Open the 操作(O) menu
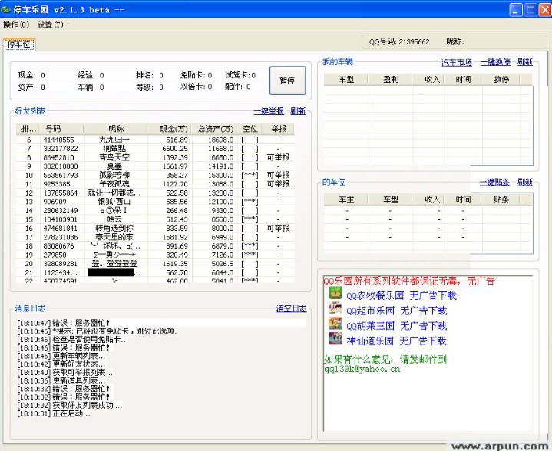This screenshot has height=451, width=552. point(15,25)
